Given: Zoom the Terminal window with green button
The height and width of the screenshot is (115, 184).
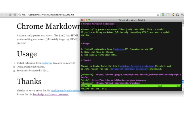Looking at the screenshot, I should [89, 20].
